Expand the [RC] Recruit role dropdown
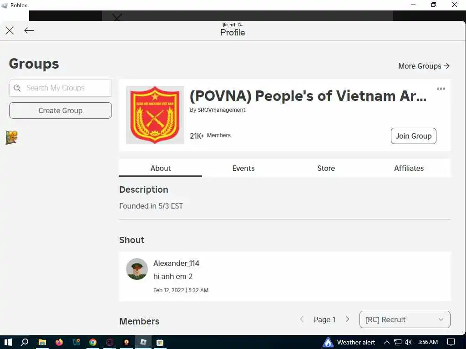The image size is (466, 349). click(405, 319)
